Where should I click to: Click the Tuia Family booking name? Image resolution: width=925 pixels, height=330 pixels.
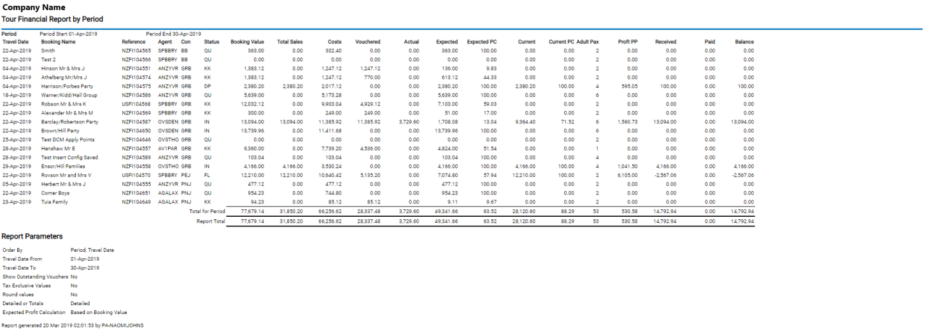coord(55,202)
